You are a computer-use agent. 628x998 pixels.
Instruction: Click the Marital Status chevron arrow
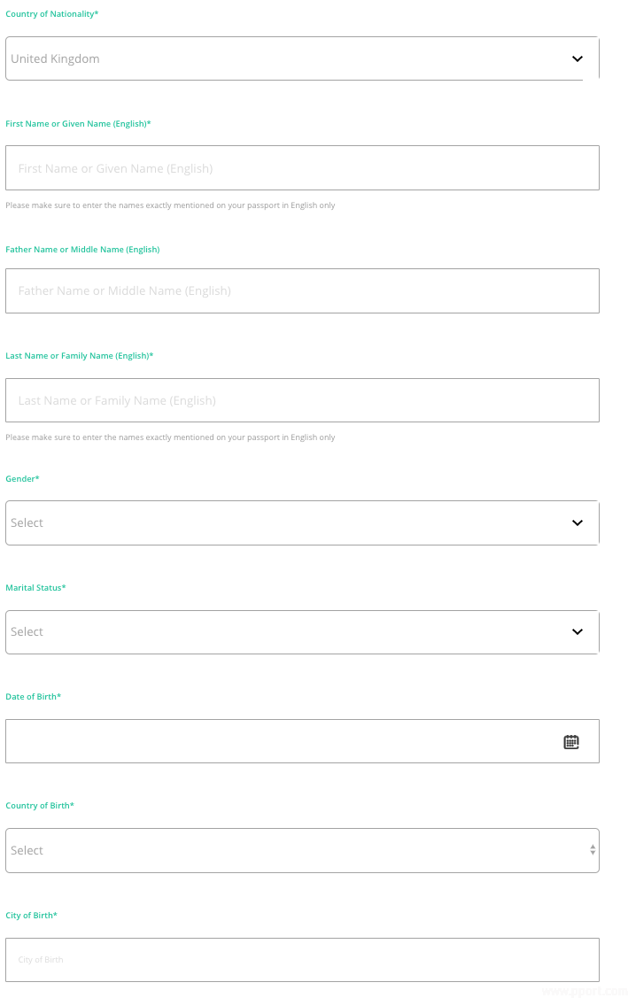tap(578, 632)
